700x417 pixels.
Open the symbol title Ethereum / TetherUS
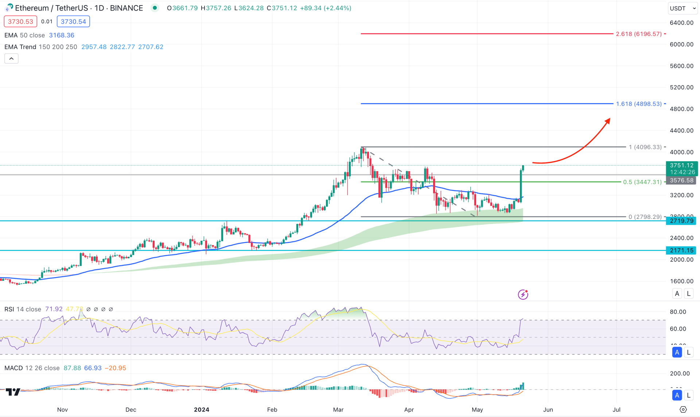click(79, 8)
